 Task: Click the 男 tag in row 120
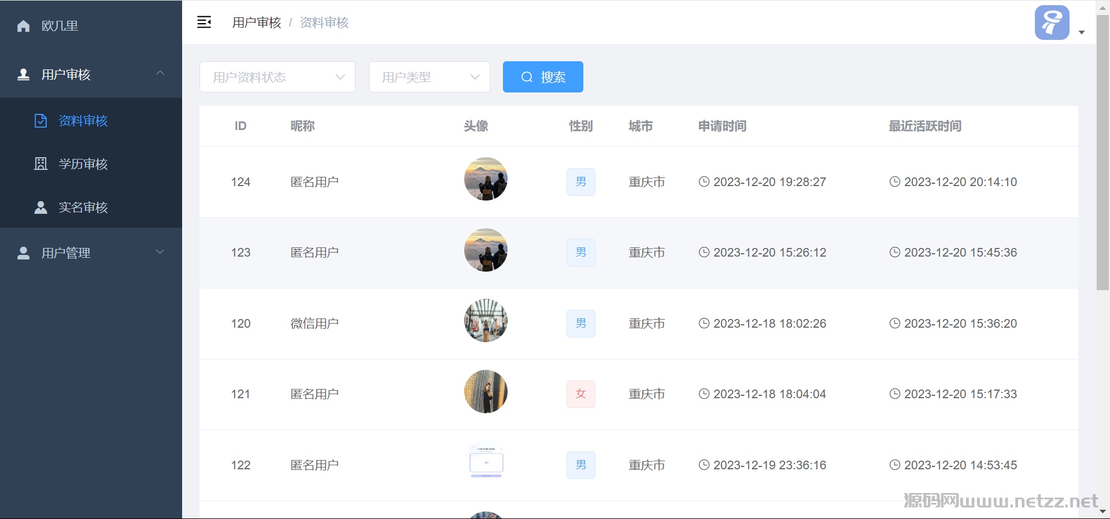[x=581, y=324]
